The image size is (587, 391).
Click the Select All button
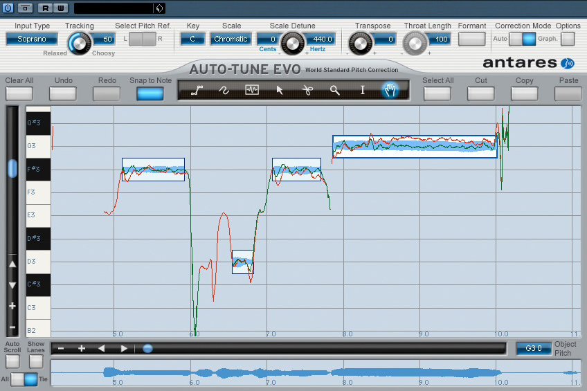[x=437, y=93]
